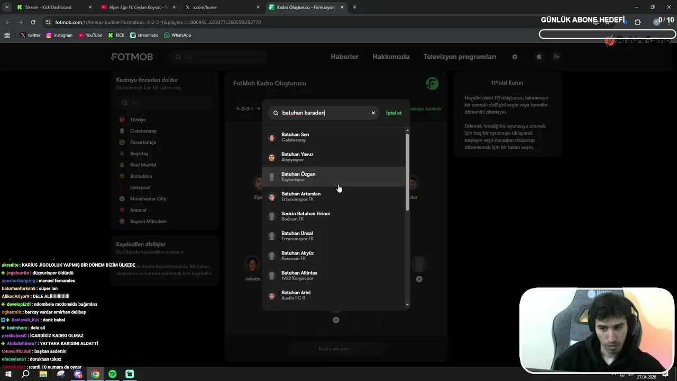
Task: Open the YouTube bookmark
Action: pyautogui.click(x=90, y=35)
